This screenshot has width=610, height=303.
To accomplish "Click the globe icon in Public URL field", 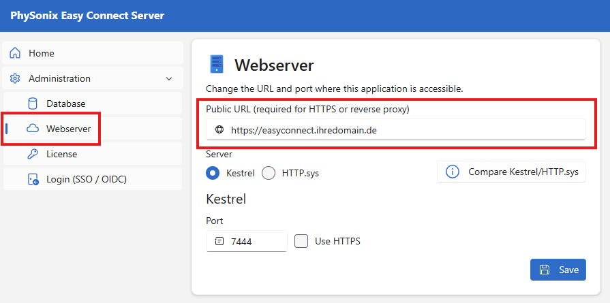I will point(219,130).
